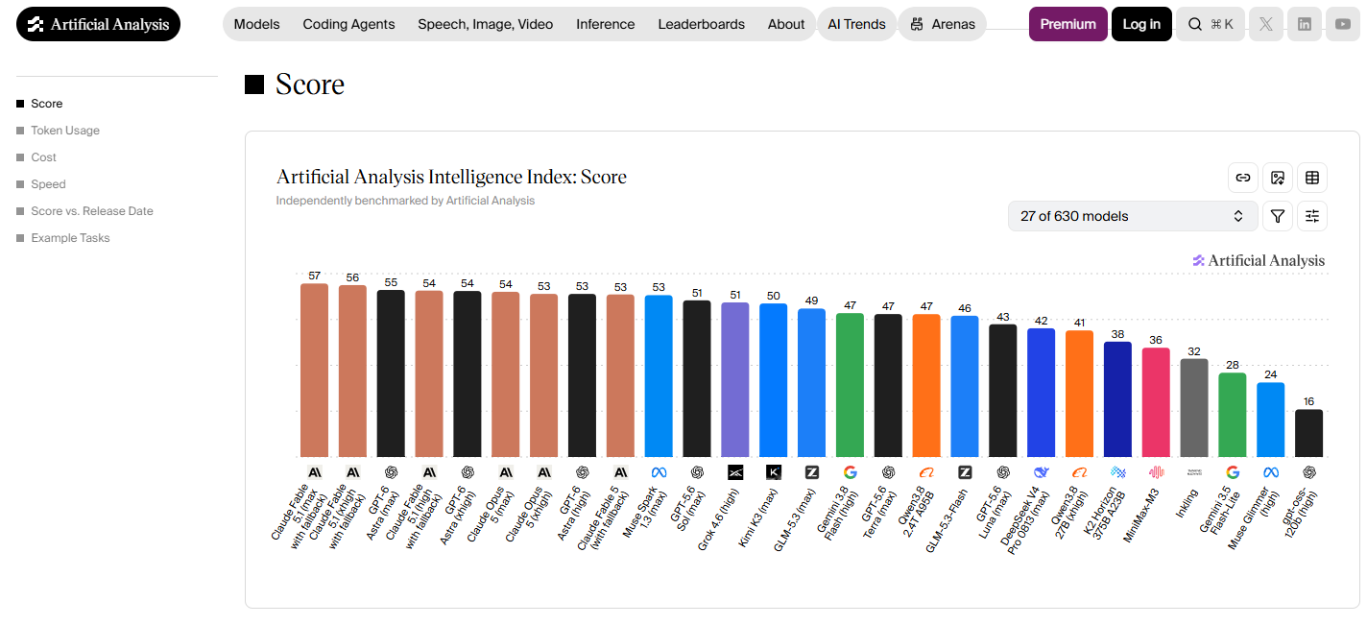Click the Google logo under Gemini 3.5 Flash-Lite
Screen dimensions: 1367x625
pyautogui.click(x=1233, y=472)
